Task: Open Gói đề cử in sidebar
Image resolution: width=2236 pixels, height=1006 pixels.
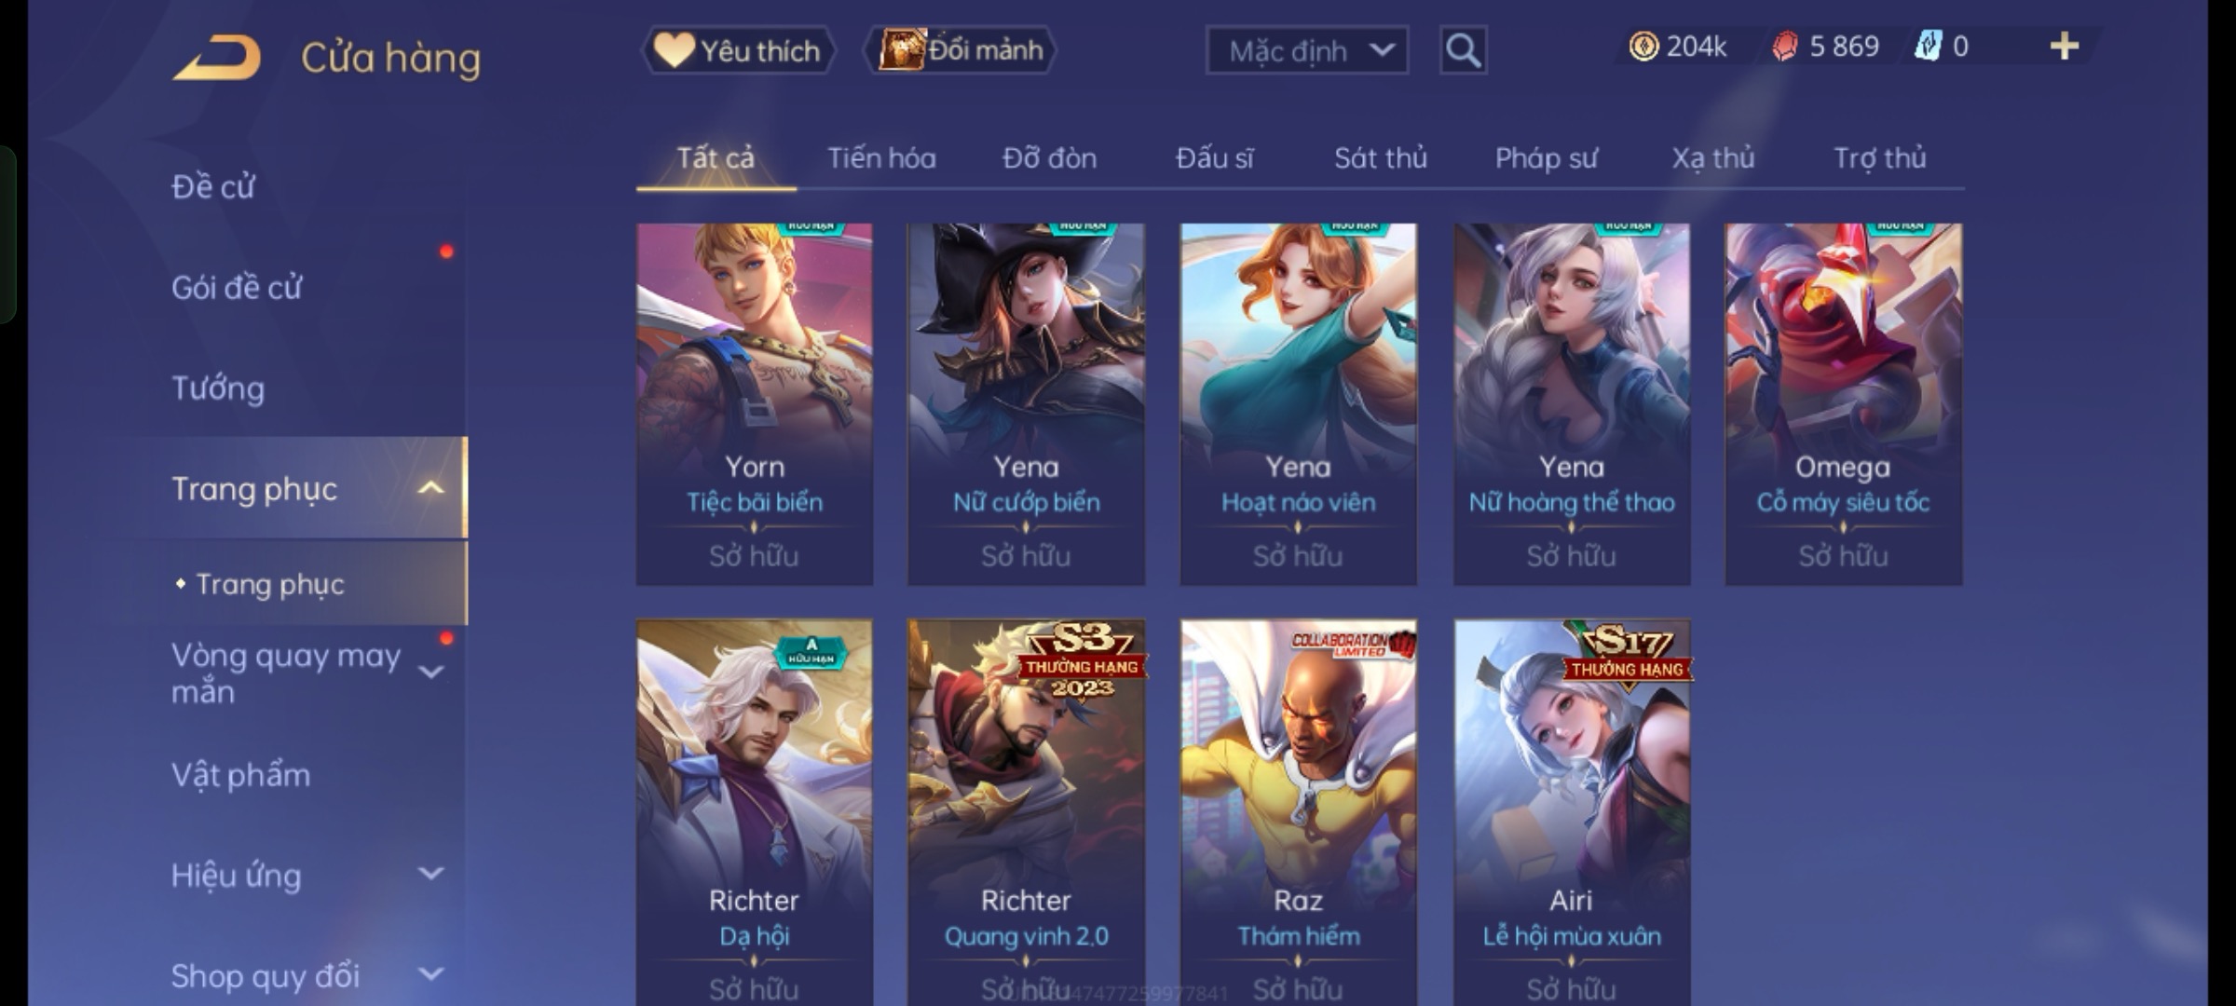Action: coord(237,288)
